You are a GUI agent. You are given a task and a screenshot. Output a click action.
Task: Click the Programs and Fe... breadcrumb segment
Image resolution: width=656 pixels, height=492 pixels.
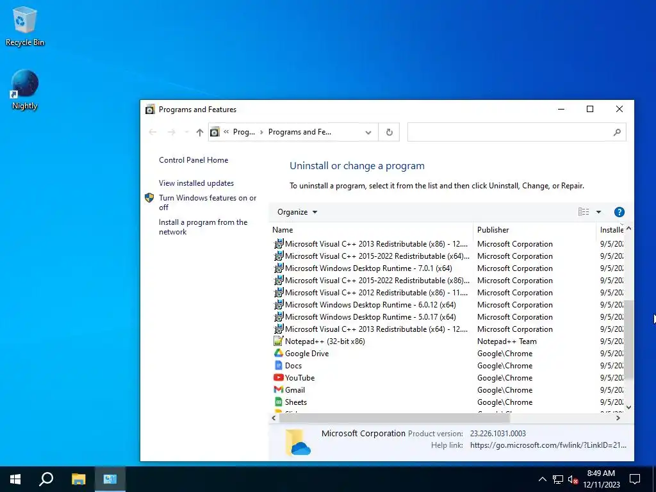coord(300,132)
